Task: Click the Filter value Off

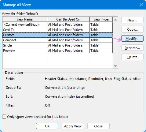Action: tap(47, 105)
